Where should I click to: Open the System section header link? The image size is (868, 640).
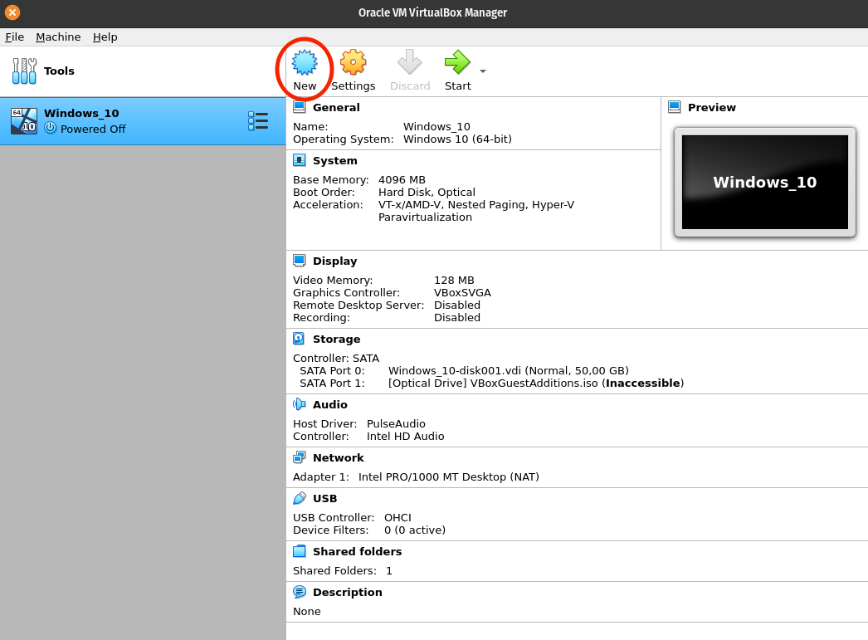(334, 160)
